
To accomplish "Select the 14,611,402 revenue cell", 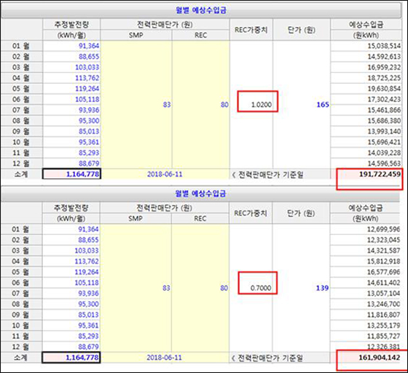I will tap(365, 282).
